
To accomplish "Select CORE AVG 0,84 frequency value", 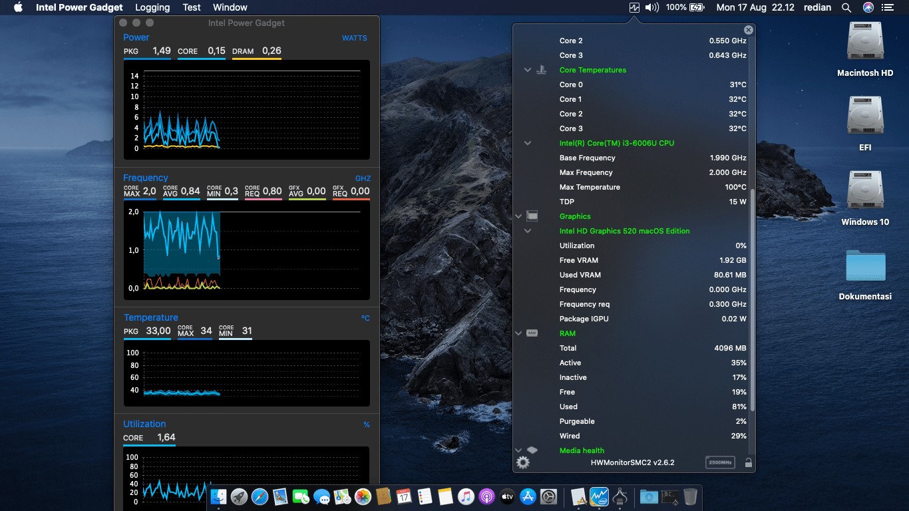I will click(x=182, y=191).
